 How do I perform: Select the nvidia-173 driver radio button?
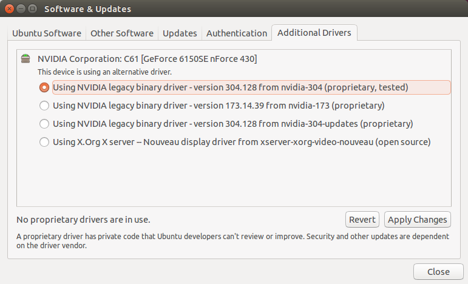(x=44, y=106)
